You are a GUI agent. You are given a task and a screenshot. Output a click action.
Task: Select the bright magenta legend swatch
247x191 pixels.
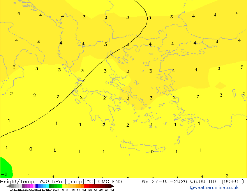(31, 186)
